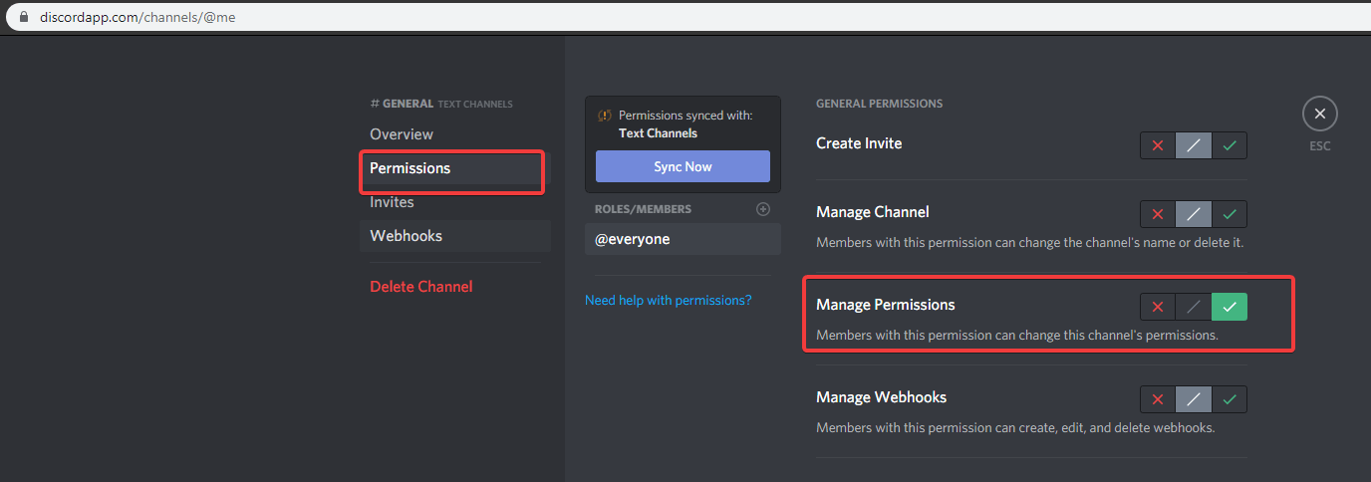Open the Overview settings tab
The width and height of the screenshot is (1371, 482).
point(455,134)
